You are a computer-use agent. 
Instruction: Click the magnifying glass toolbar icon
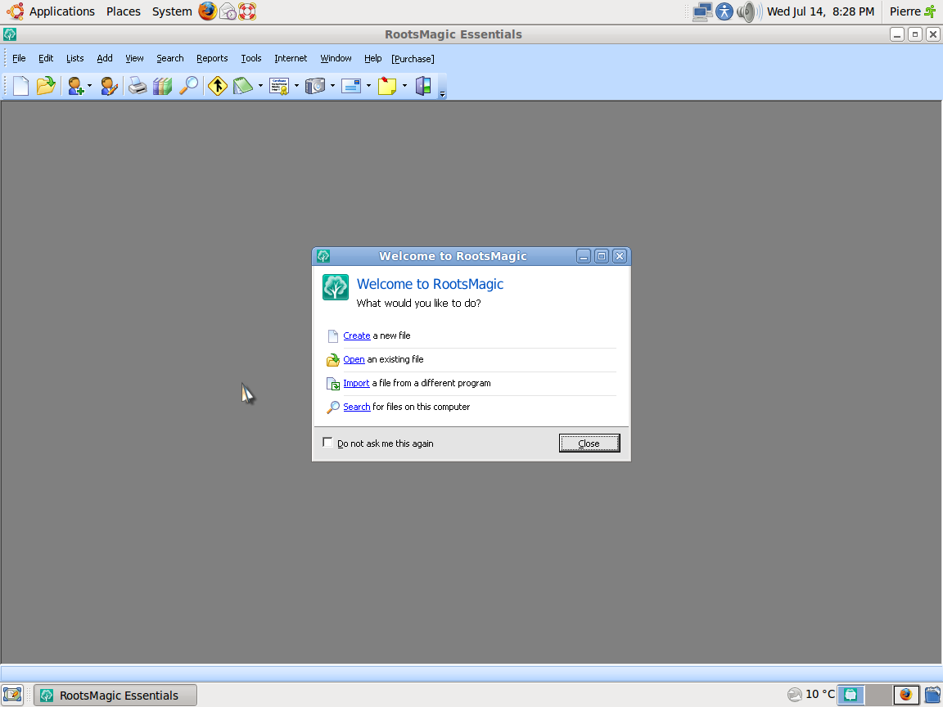coord(189,86)
